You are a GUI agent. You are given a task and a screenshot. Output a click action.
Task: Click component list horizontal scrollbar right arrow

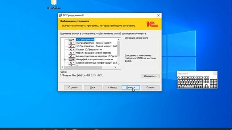tap(115, 68)
